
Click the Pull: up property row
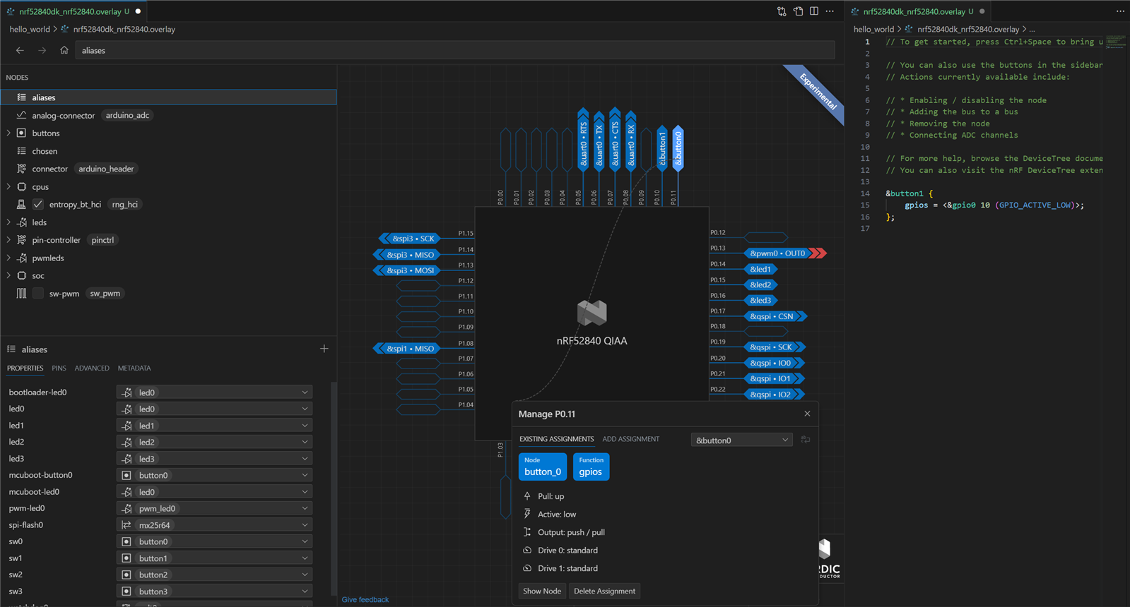click(543, 496)
